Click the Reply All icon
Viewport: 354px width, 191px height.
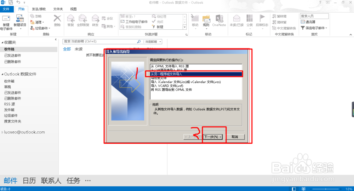82,18
